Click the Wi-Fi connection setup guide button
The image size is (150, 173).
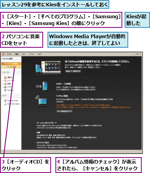(x=65, y=111)
